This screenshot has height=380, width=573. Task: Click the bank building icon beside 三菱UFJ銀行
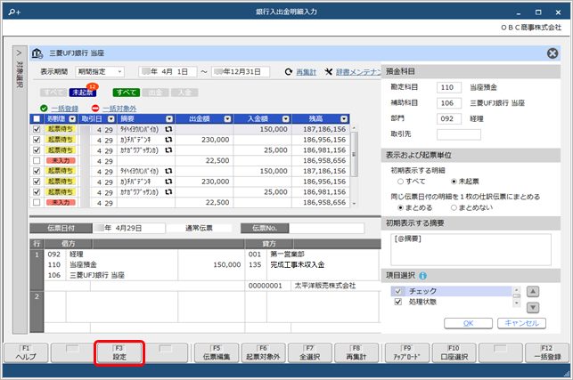[36, 53]
